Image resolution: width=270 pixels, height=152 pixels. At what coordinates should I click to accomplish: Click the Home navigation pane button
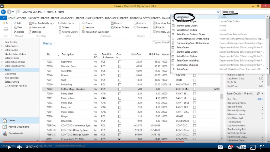tap(20, 120)
